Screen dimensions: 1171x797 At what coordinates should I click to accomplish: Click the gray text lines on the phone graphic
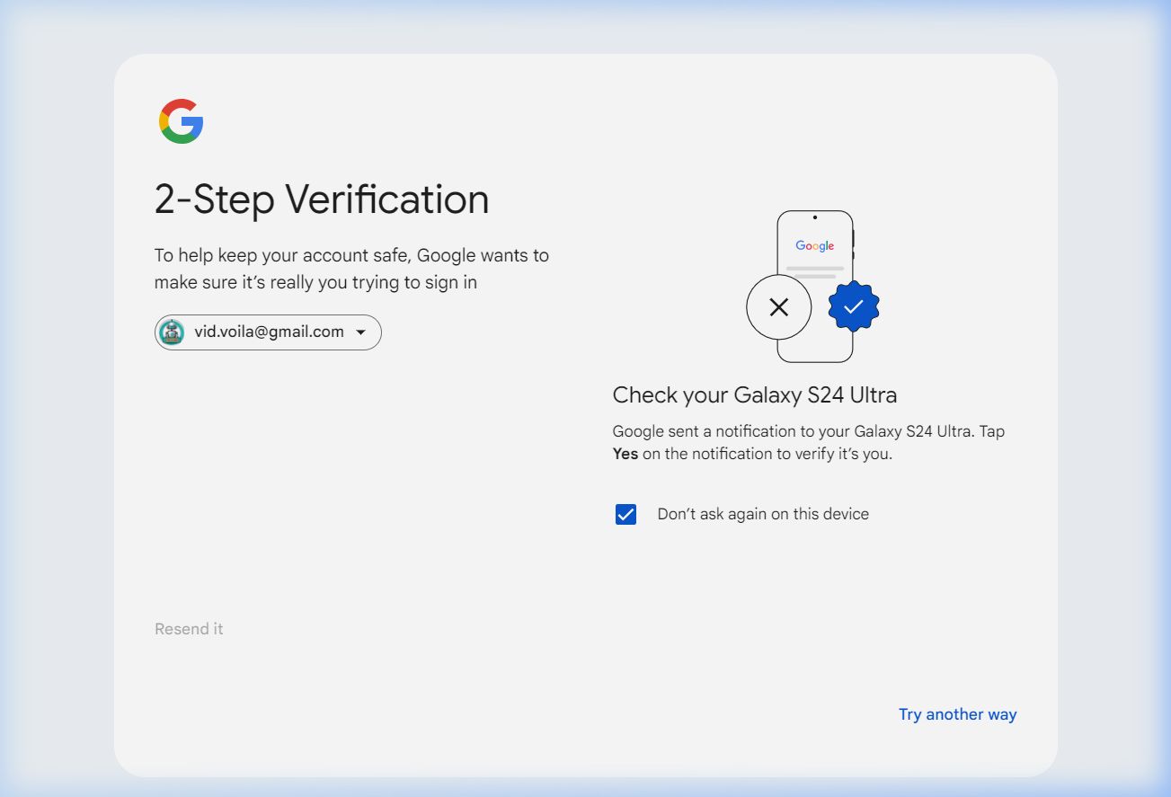pyautogui.click(x=814, y=271)
